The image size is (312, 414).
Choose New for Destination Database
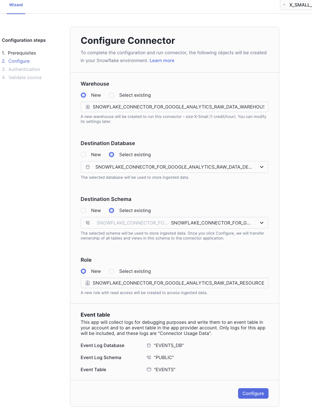point(83,155)
